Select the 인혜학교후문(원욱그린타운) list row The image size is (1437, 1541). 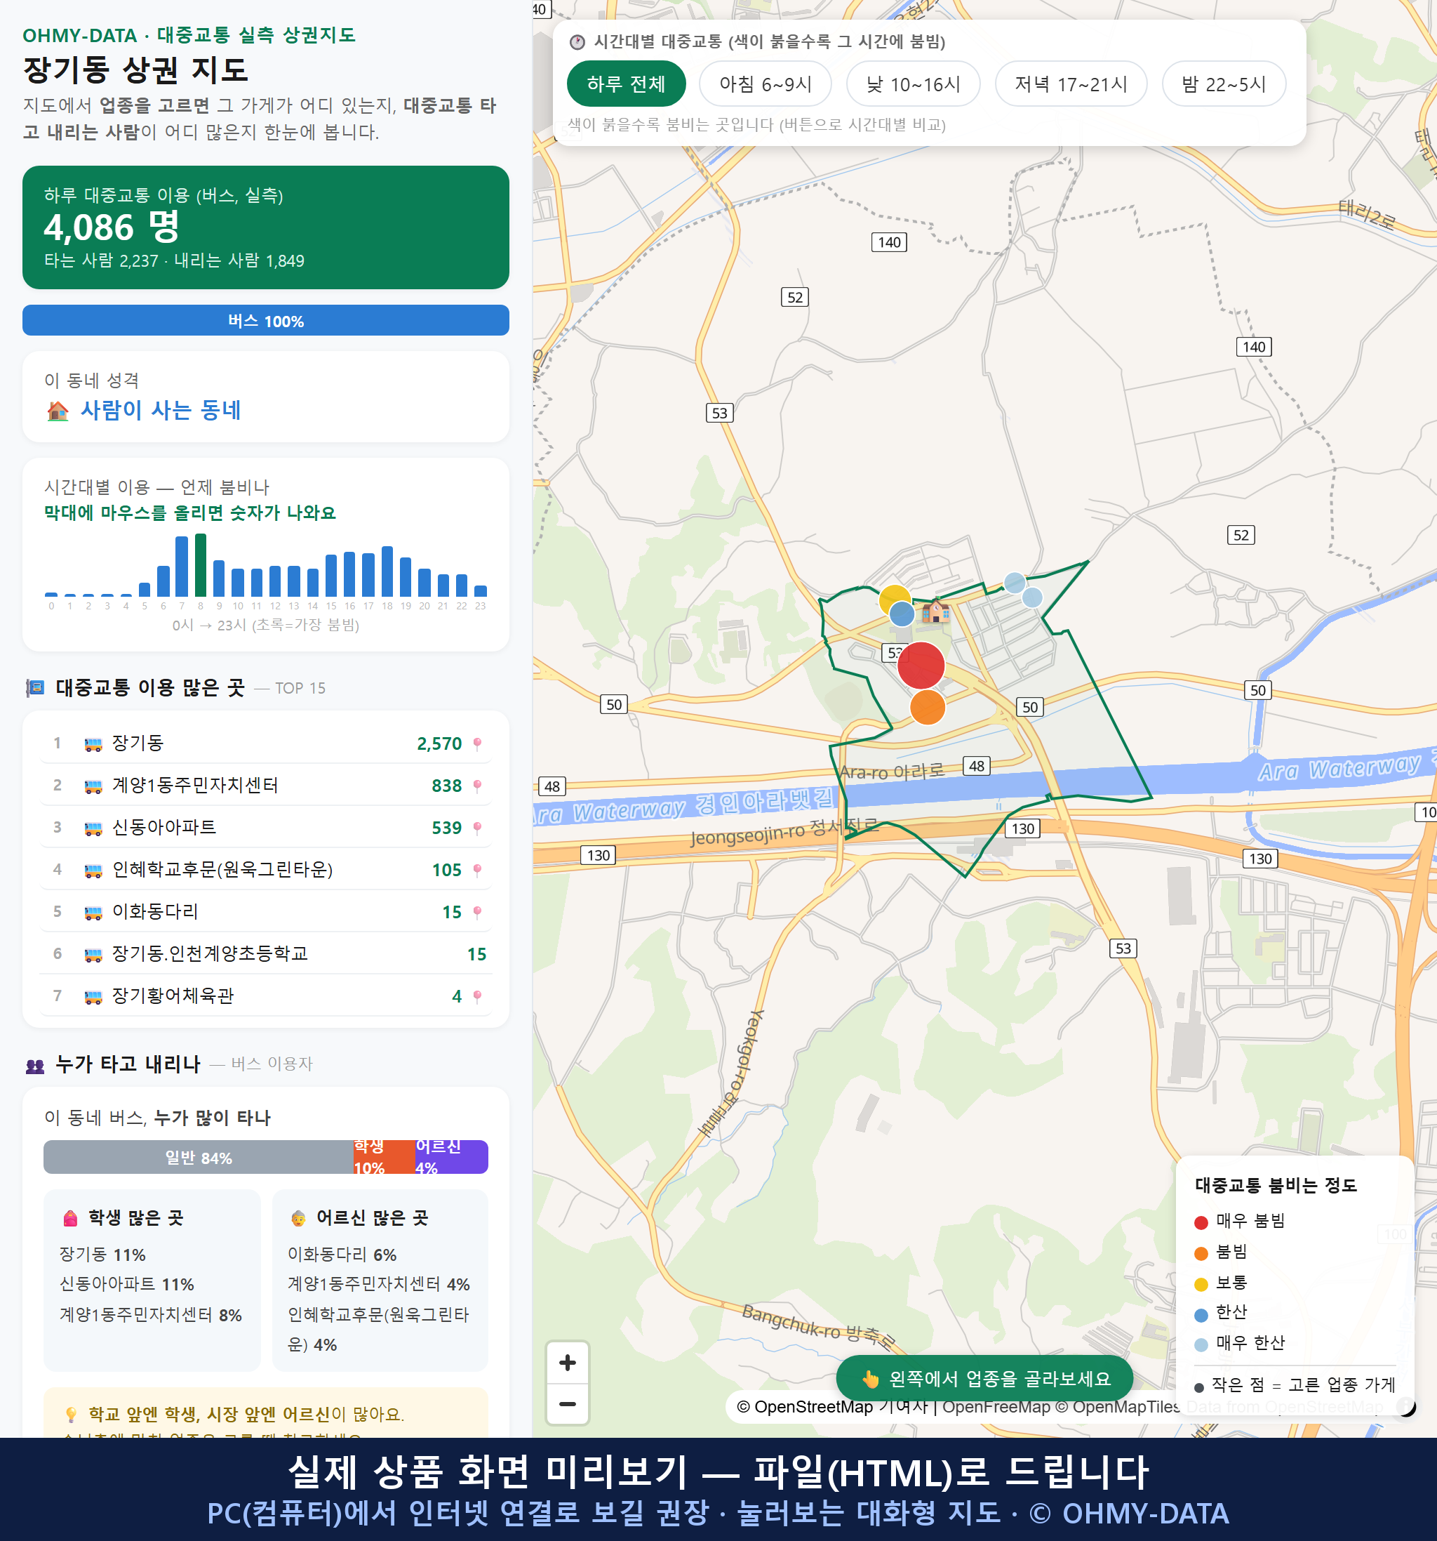coord(266,871)
